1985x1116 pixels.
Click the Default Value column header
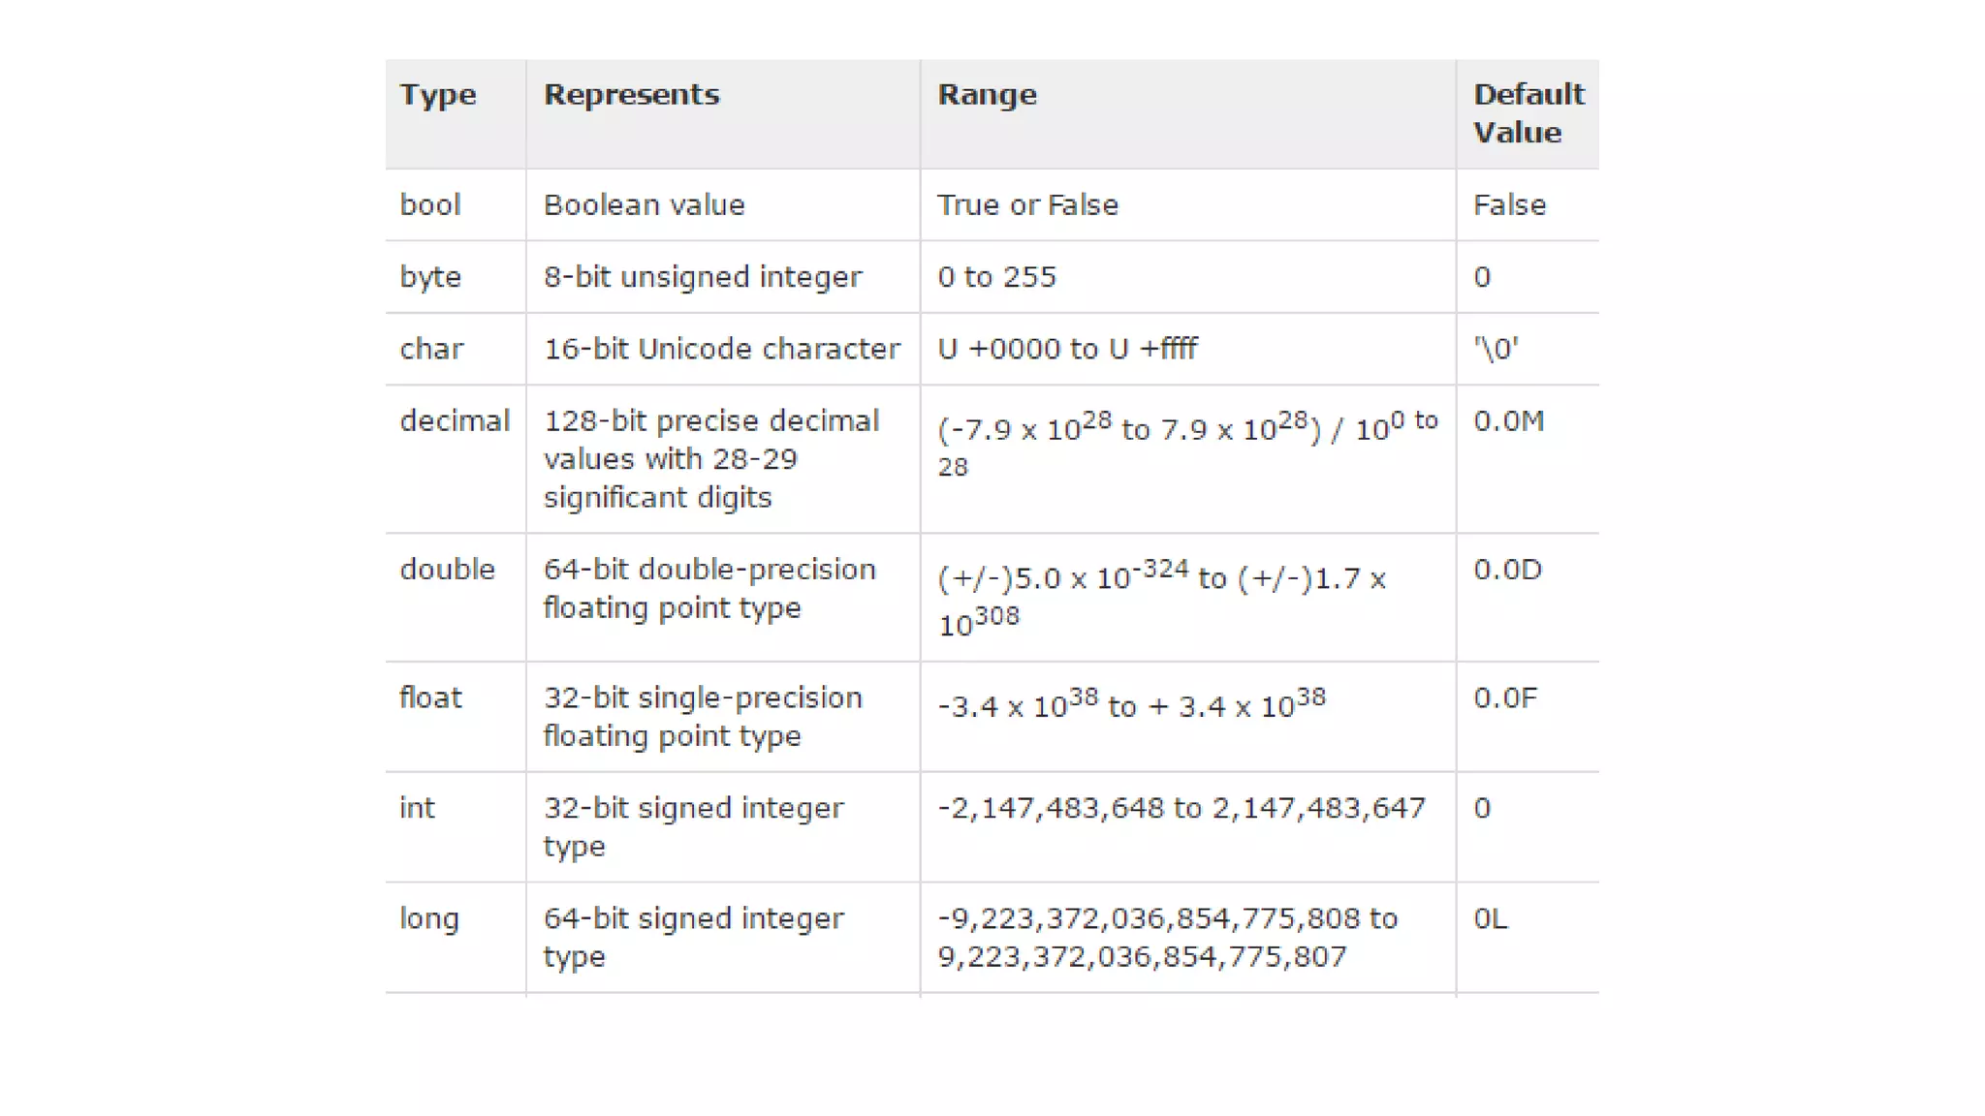[x=1528, y=113]
